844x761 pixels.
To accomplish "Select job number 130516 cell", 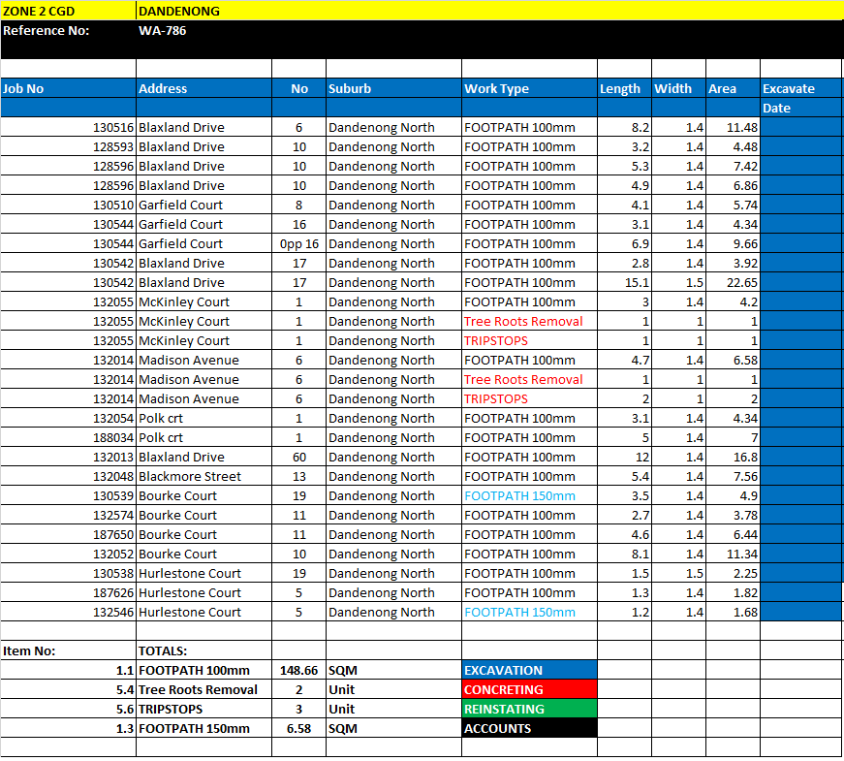I will point(68,127).
